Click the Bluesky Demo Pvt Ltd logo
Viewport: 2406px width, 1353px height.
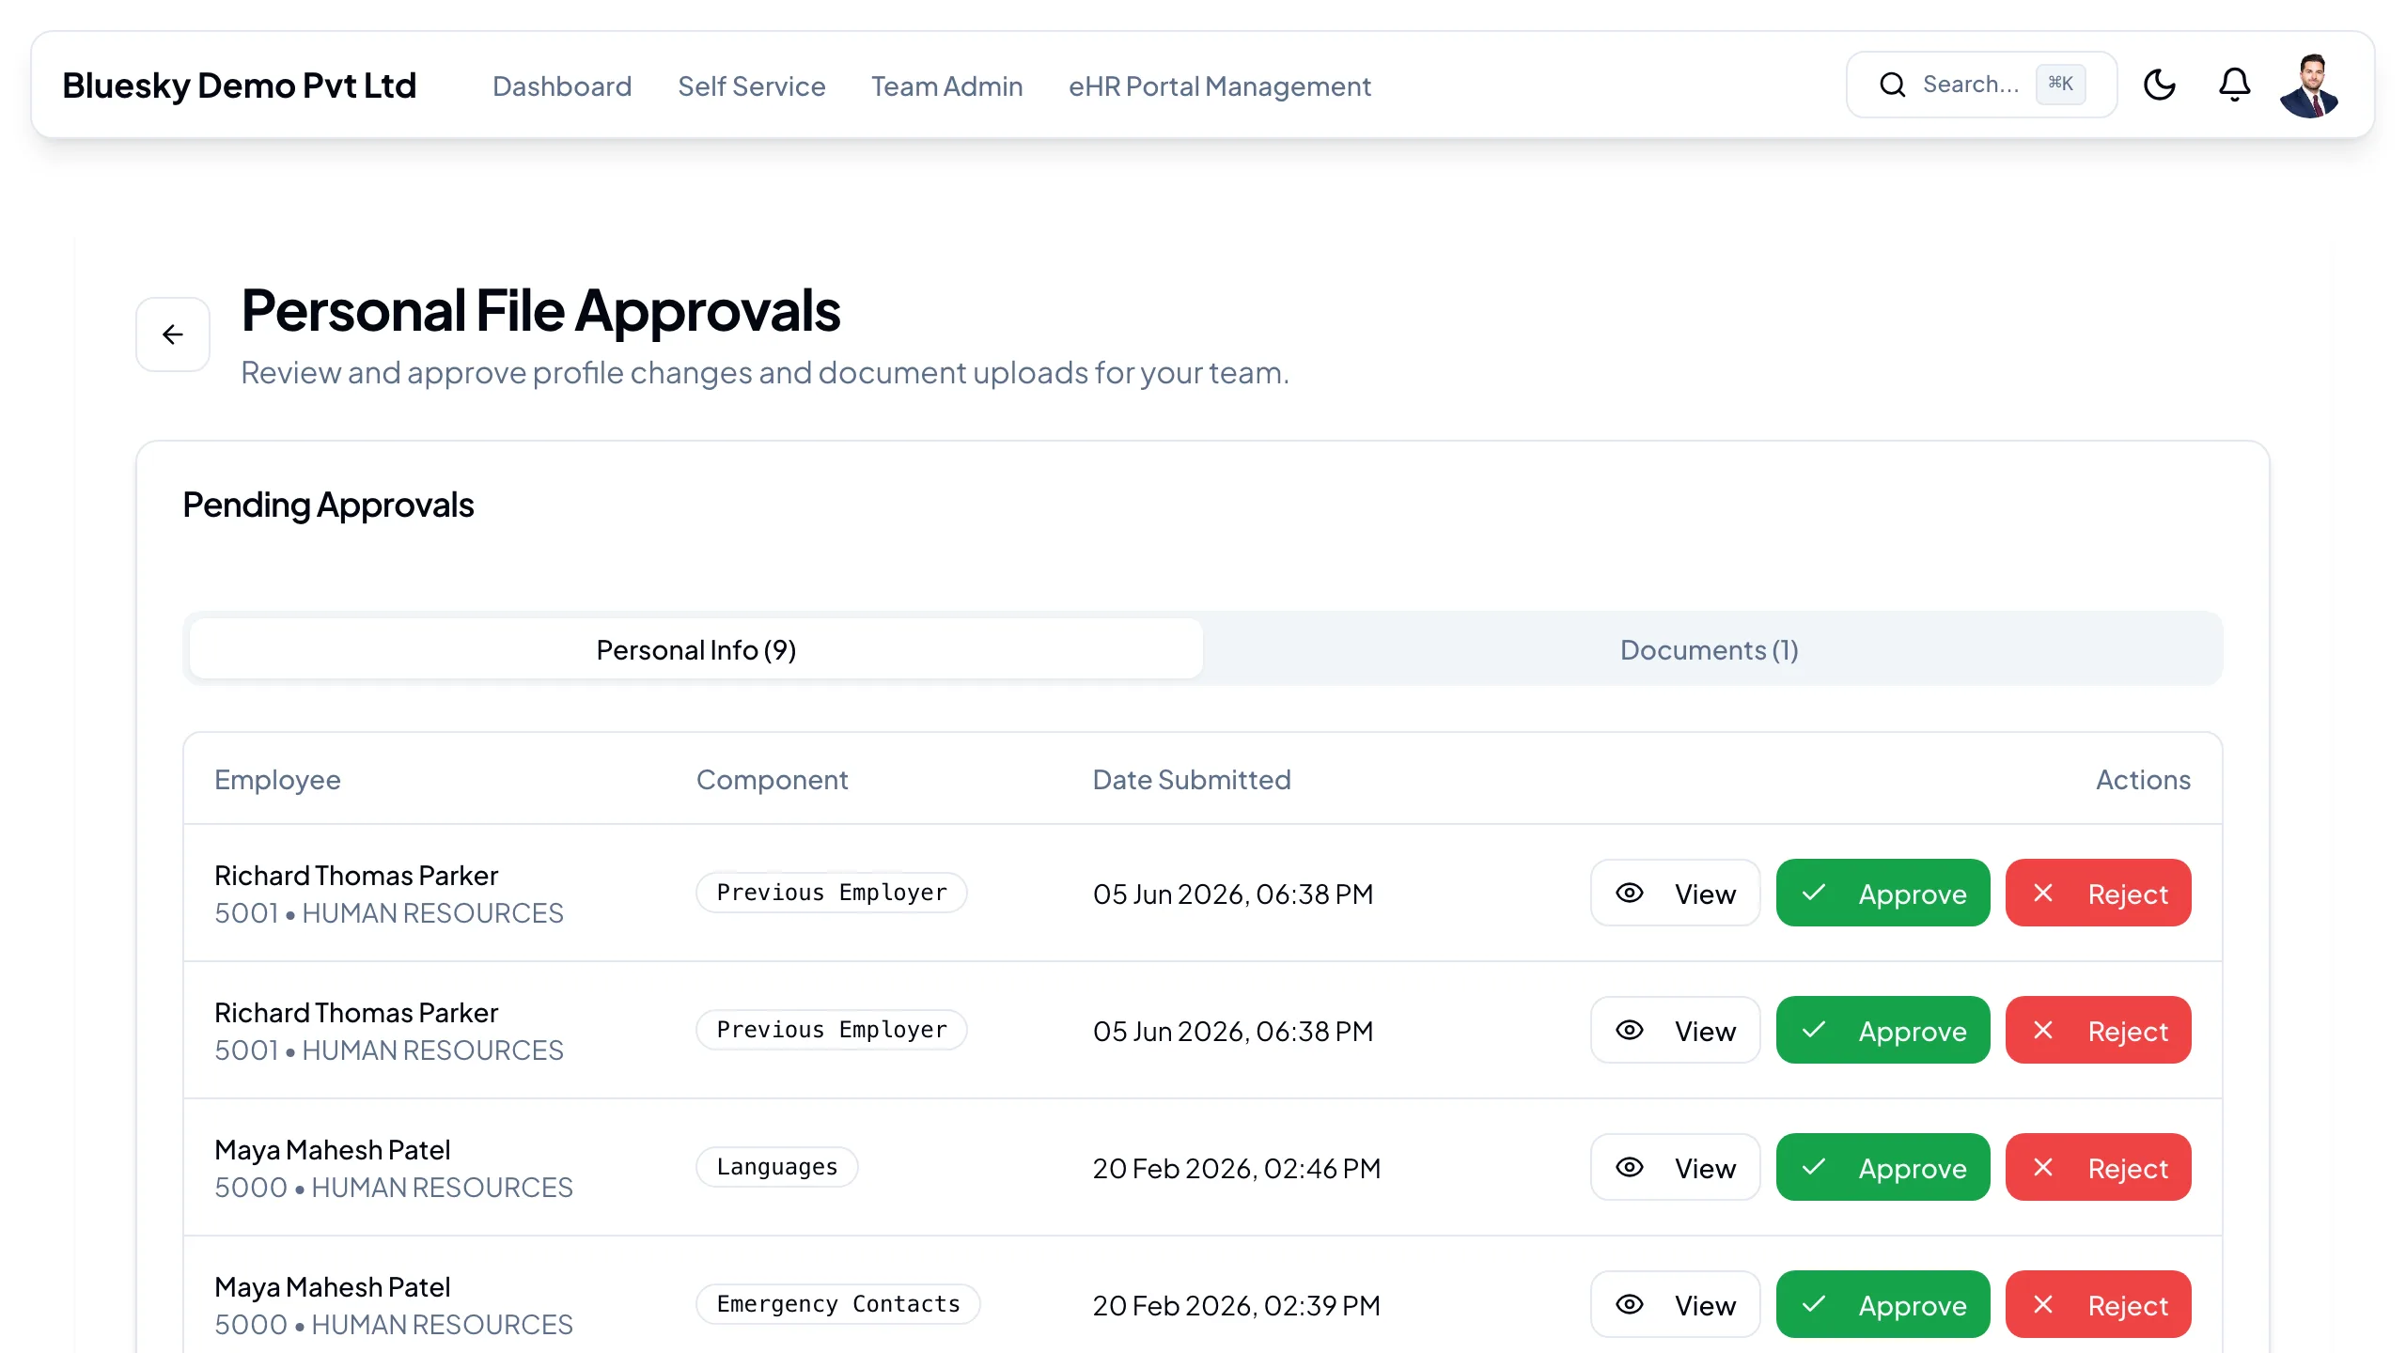(239, 86)
